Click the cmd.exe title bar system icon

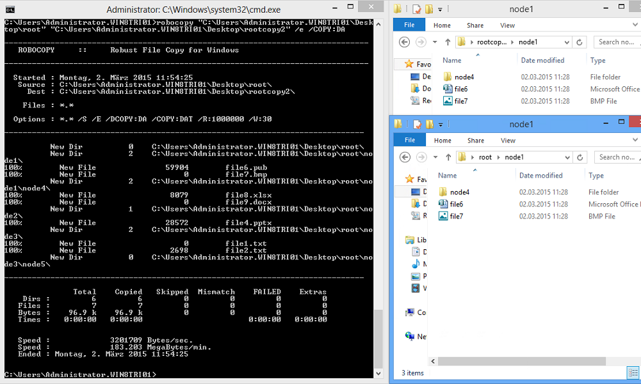10,10
